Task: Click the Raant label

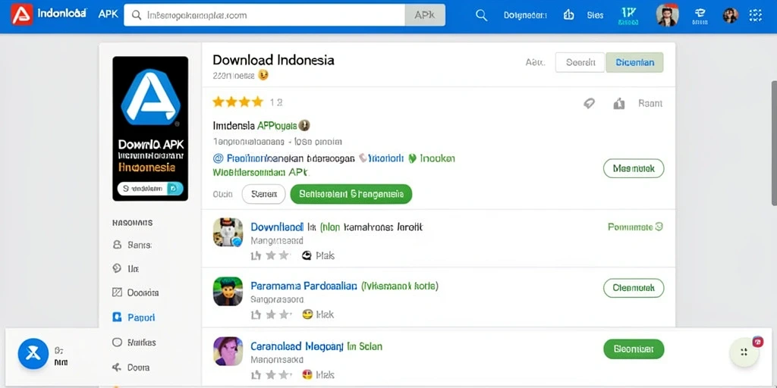Action: pos(650,103)
